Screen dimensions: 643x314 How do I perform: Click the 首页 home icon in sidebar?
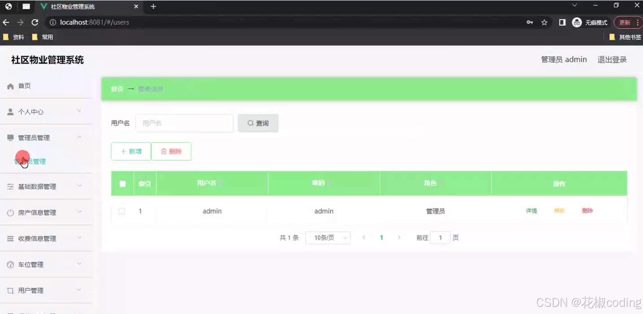point(10,86)
